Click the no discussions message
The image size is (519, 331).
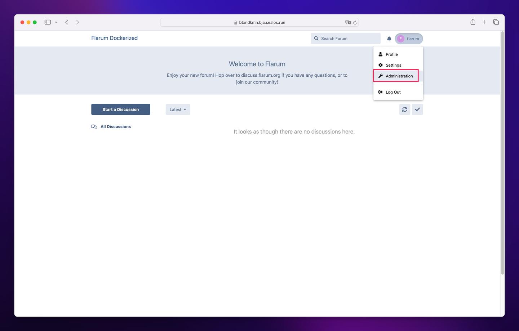(294, 132)
